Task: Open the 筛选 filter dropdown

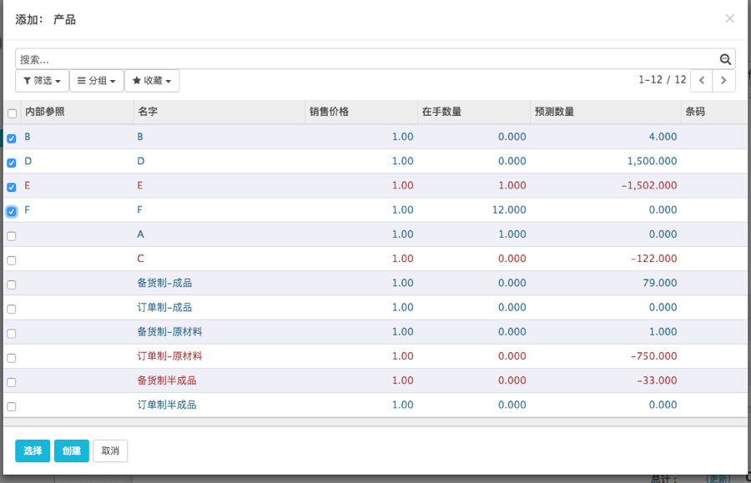Action: (43, 80)
